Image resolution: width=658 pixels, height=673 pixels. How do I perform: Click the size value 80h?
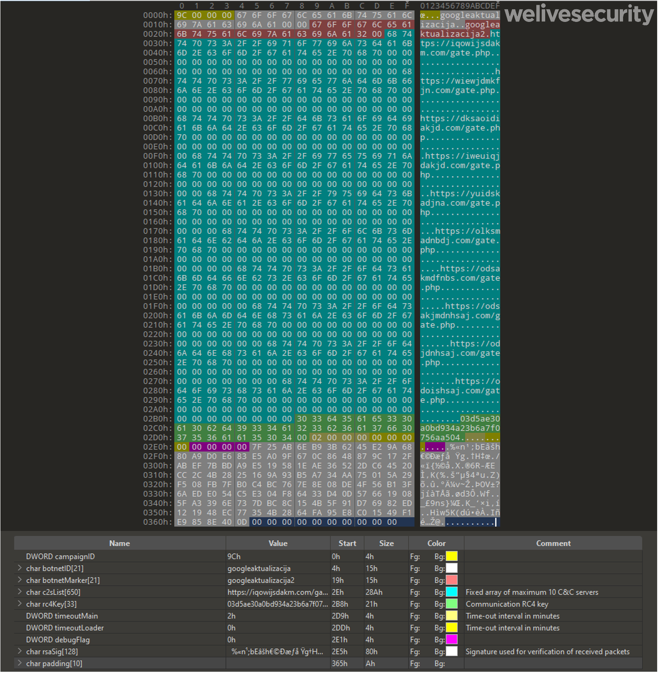371,651
